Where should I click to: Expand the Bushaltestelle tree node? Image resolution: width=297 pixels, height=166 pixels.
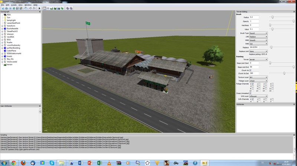click(2, 29)
